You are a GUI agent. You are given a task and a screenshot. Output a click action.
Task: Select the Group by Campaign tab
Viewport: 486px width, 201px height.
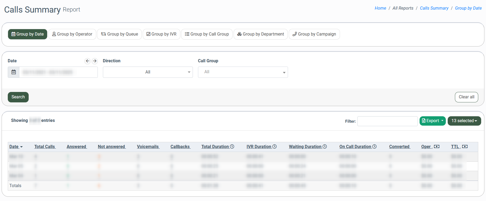pyautogui.click(x=314, y=34)
